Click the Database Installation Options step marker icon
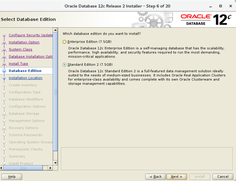The height and width of the screenshot is (181, 236). point(4,57)
